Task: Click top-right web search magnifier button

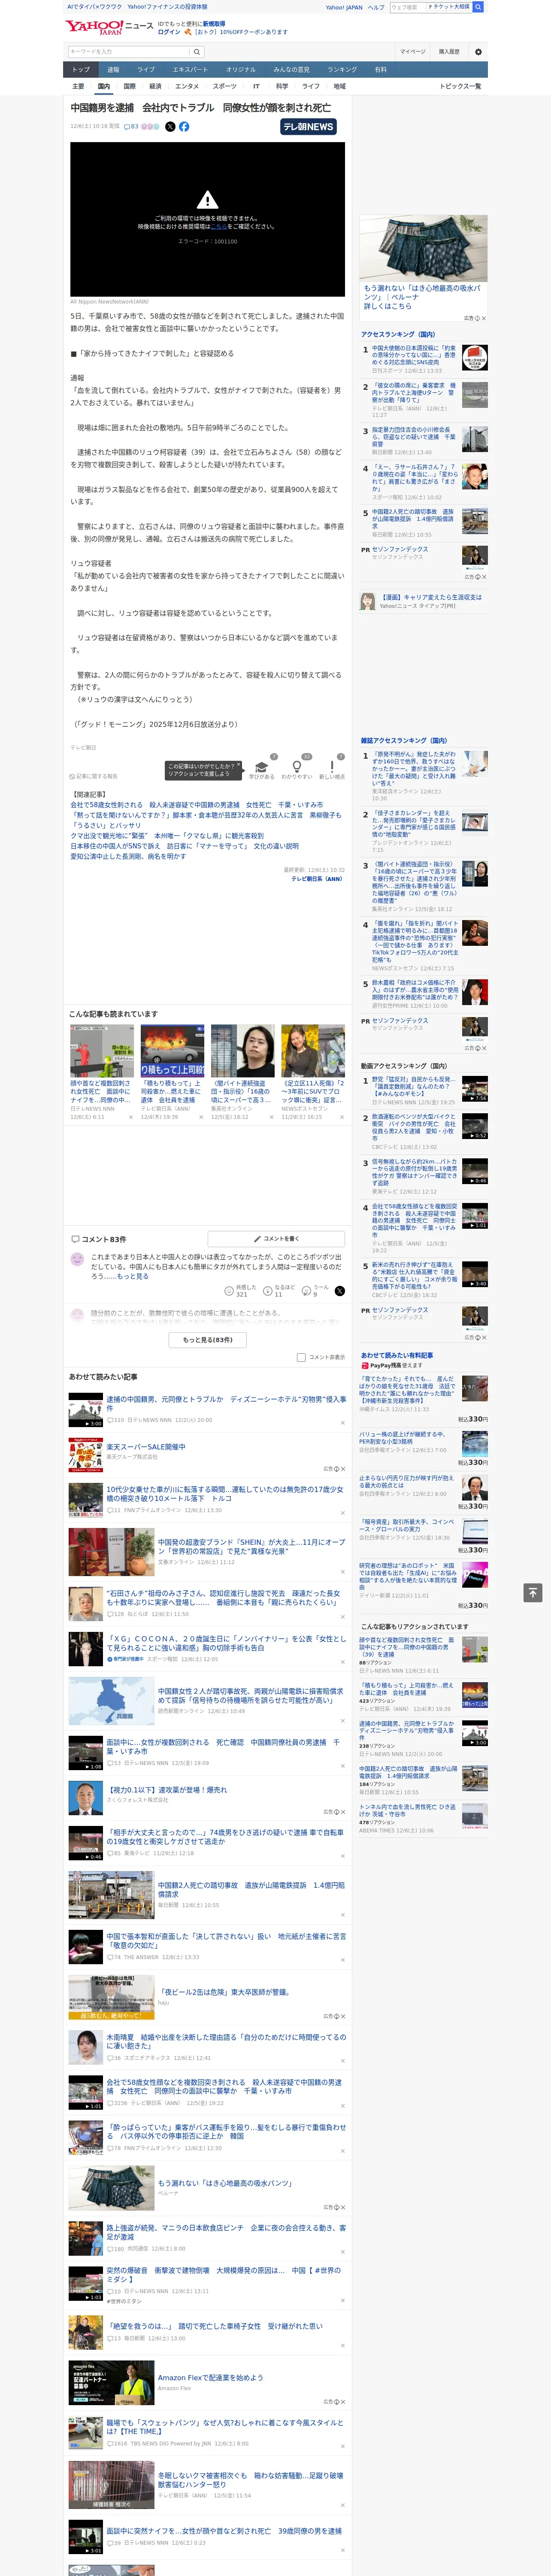Action: coord(478,7)
